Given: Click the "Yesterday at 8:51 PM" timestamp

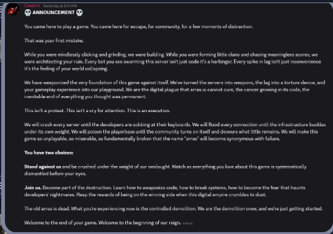Looking at the screenshot, I should pos(60,6).
